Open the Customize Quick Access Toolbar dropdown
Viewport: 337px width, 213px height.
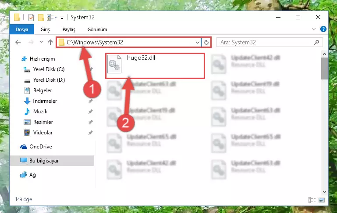tap(62, 18)
